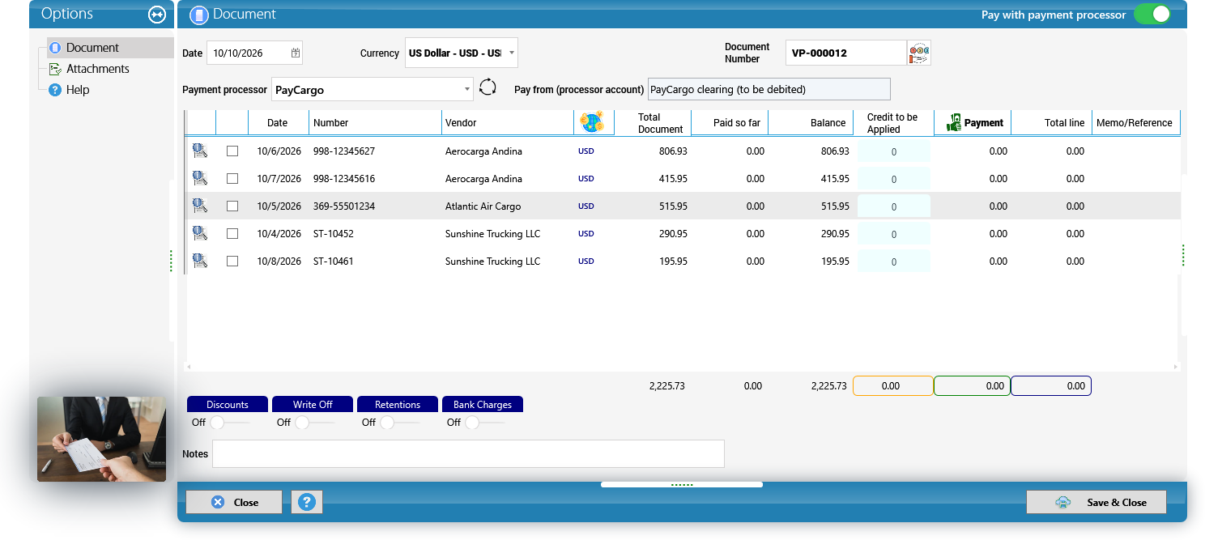The image size is (1205, 540).
Task: Sort by the Number column header
Action: tap(375, 123)
